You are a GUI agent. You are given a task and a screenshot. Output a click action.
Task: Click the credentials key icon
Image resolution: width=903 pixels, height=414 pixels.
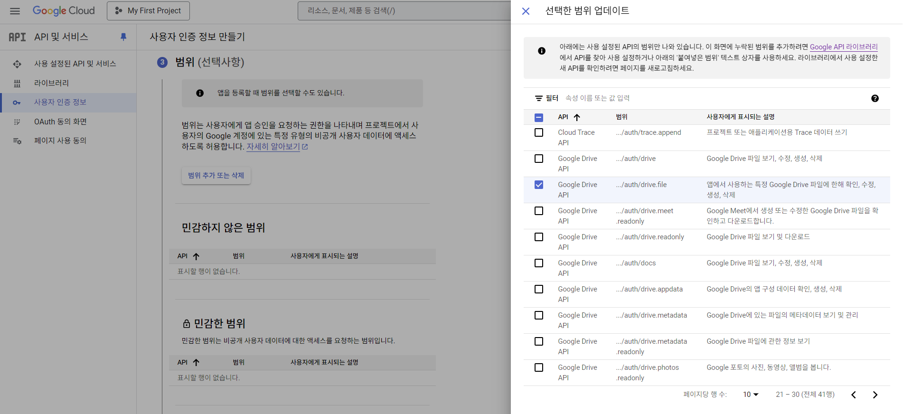pos(17,103)
